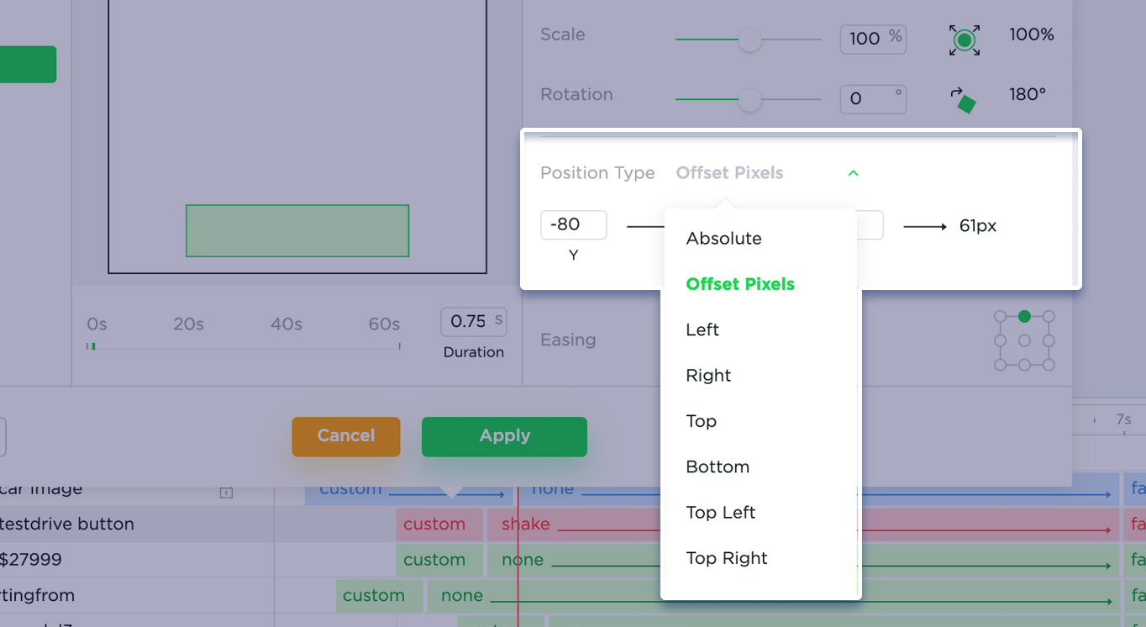Select bottom-right anchor point in grid
The image size is (1146, 627).
tap(1048, 365)
